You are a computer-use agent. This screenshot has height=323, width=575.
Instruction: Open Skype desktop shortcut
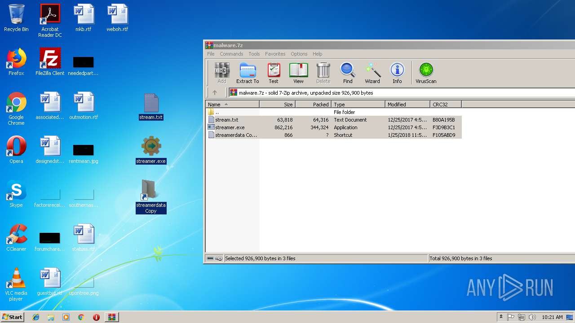16,194
